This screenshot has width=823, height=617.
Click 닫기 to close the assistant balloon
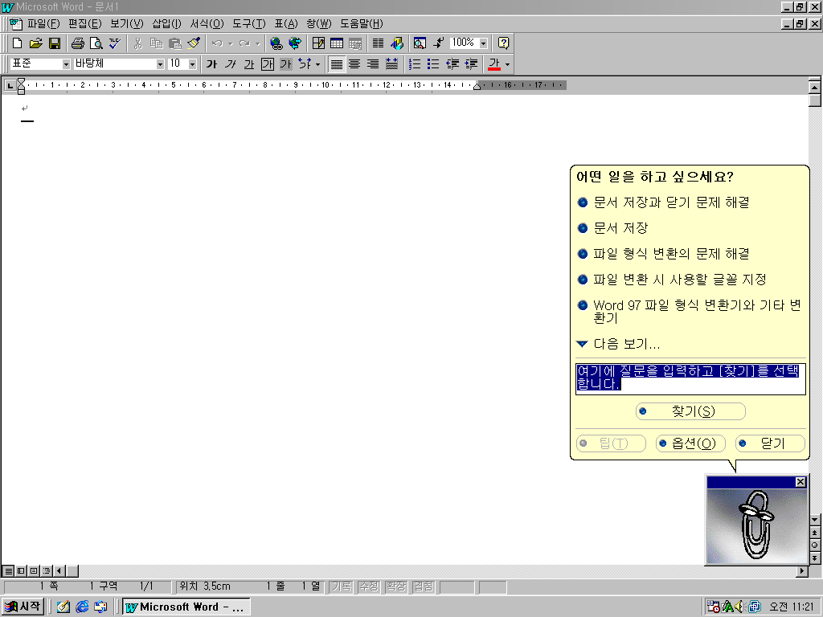pos(770,443)
